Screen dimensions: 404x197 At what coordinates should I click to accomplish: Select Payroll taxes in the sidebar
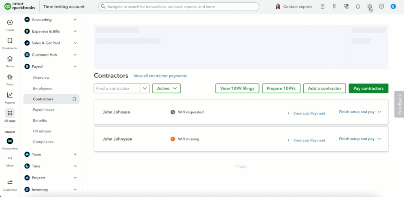(44, 110)
